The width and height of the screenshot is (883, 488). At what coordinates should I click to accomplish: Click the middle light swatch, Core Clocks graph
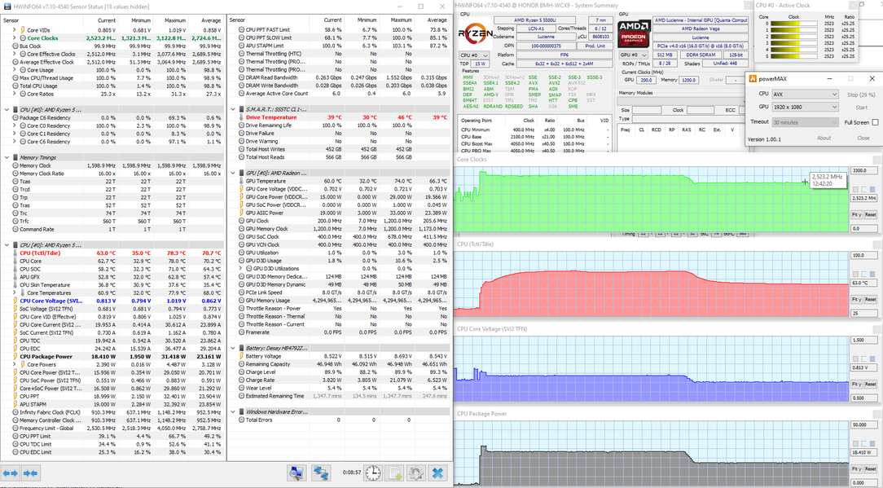click(x=863, y=189)
